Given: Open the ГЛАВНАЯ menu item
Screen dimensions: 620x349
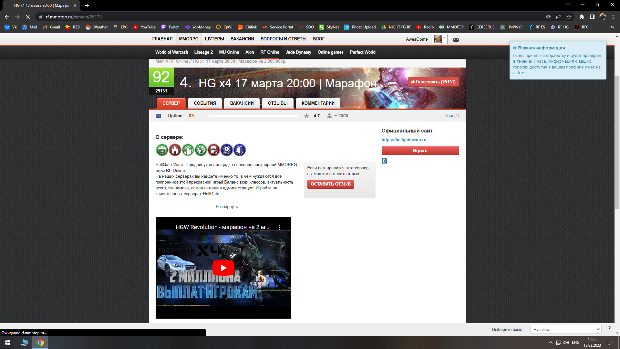Looking at the screenshot, I should 162,39.
